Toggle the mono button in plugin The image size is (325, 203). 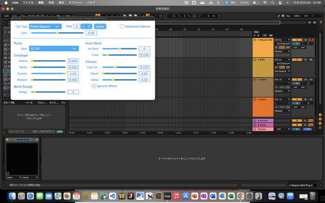pos(100,26)
